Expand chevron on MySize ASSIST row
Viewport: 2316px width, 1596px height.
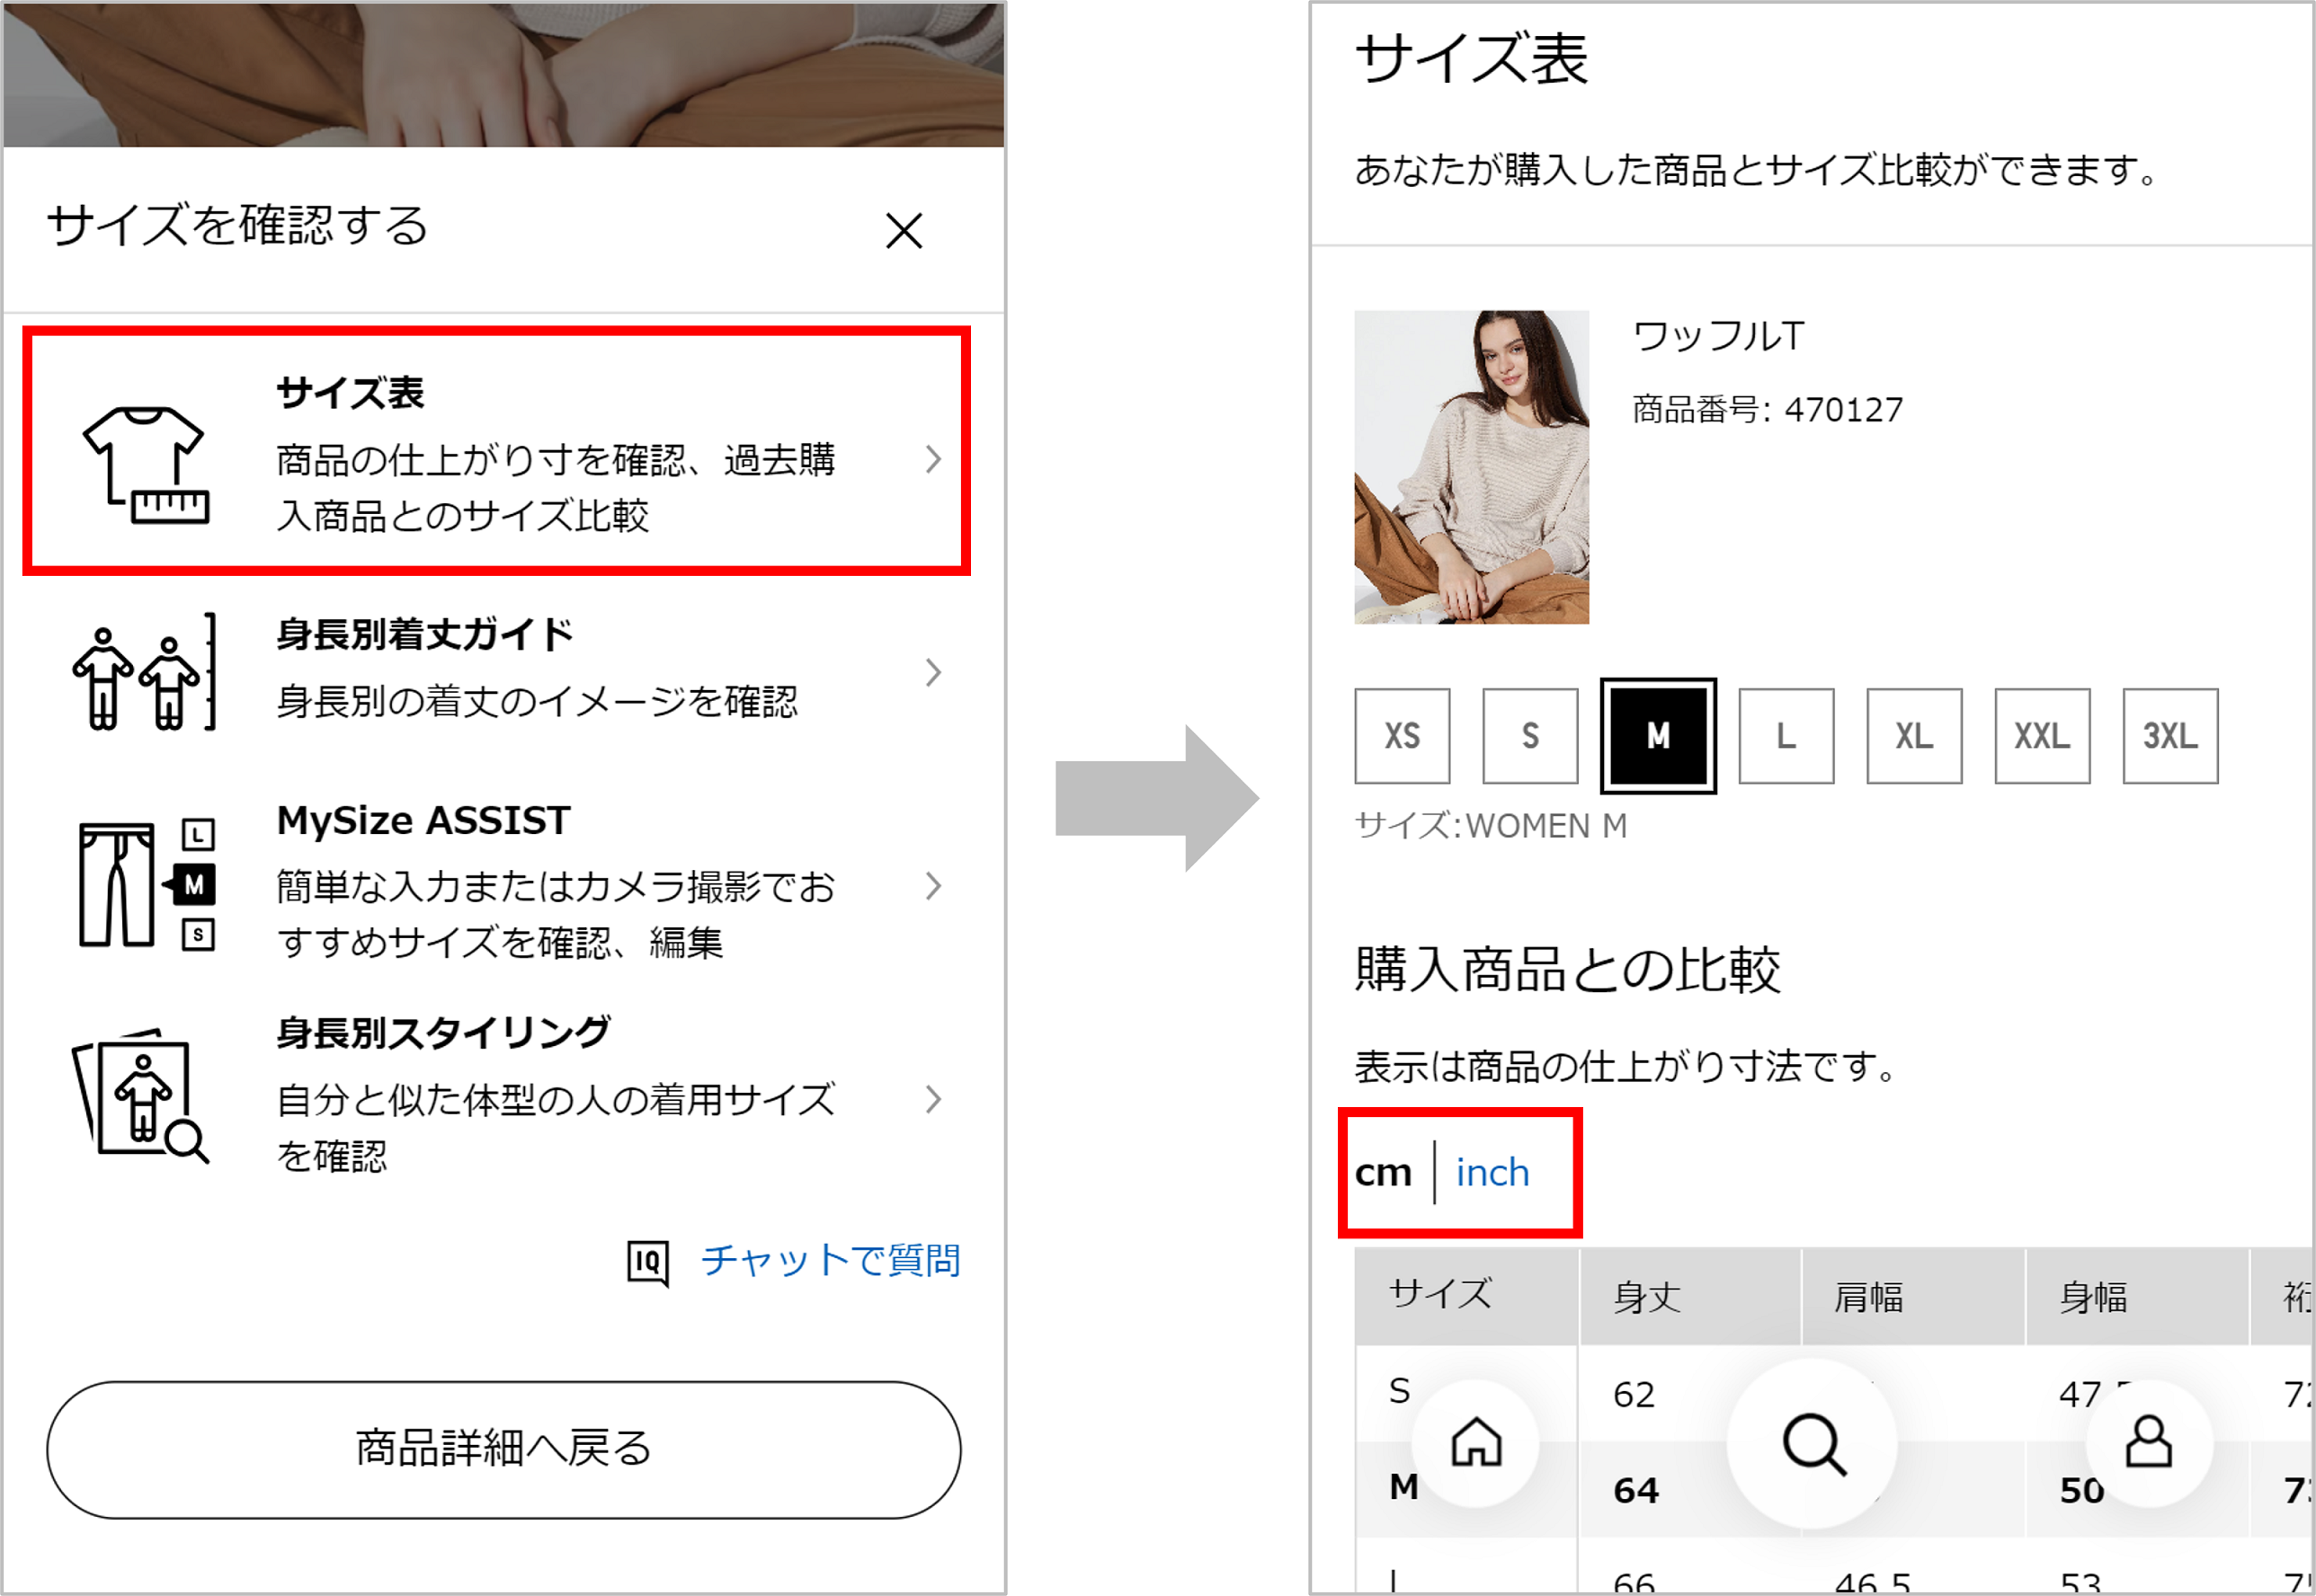point(933,885)
